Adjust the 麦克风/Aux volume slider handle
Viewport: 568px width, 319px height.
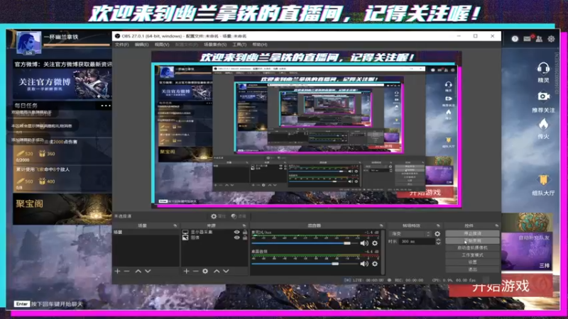pos(347,243)
